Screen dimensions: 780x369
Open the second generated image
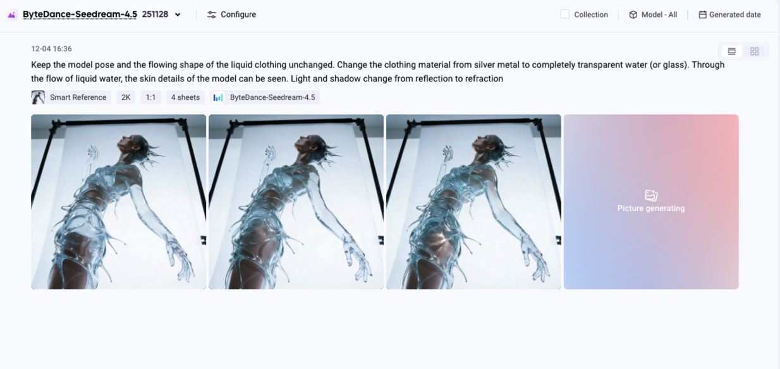[296, 202]
